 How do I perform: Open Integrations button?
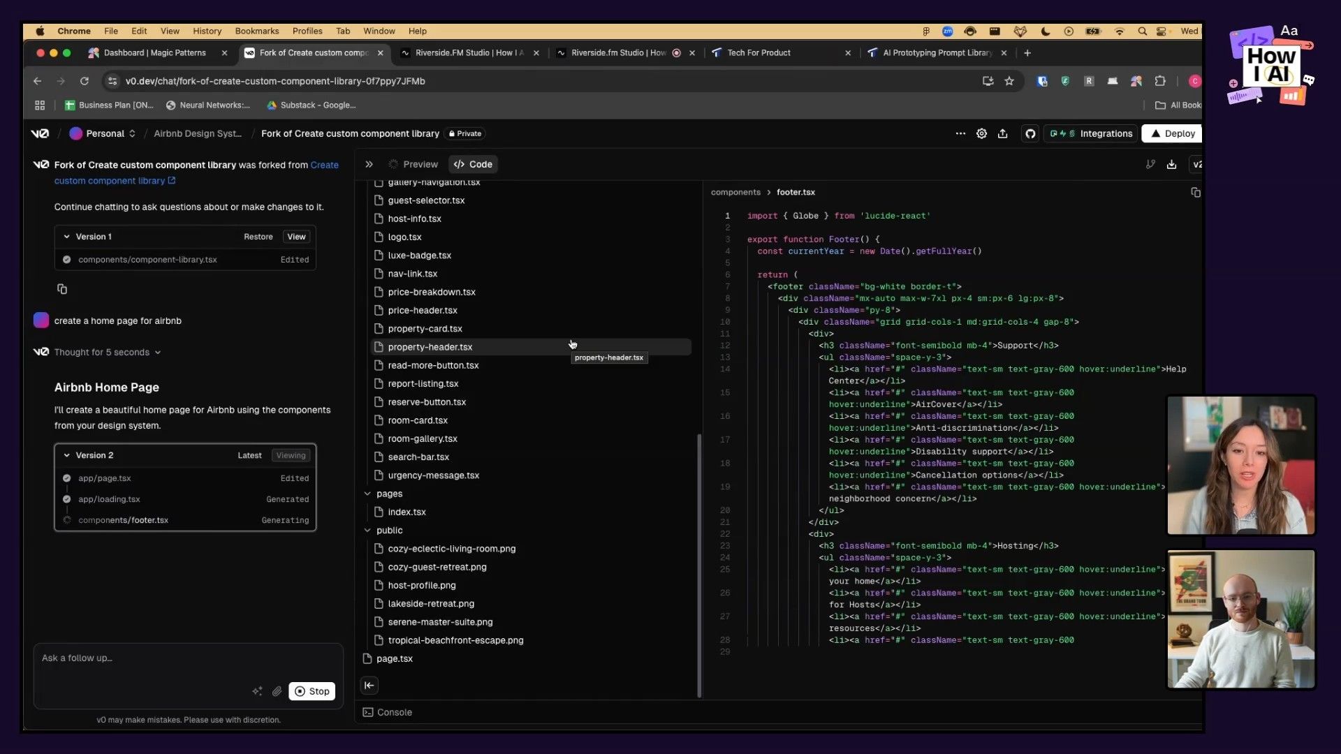(1090, 133)
